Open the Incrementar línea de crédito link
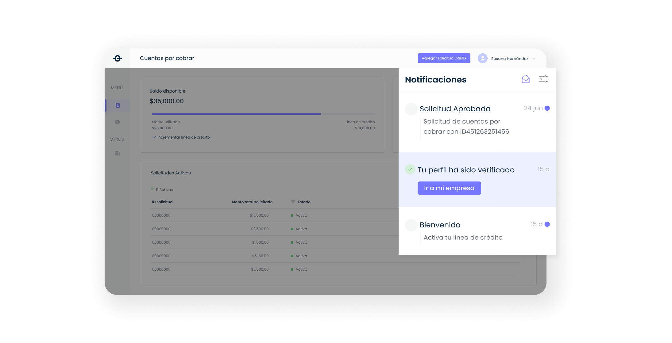Screen dimensions: 672x343 [x=183, y=137]
